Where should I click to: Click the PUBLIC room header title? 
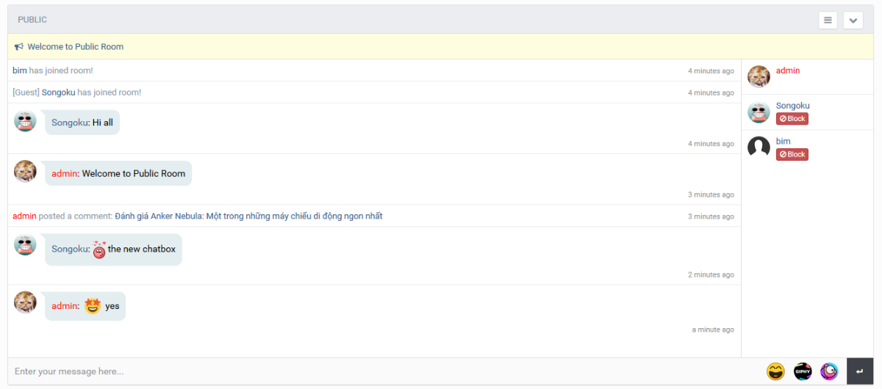tap(32, 20)
